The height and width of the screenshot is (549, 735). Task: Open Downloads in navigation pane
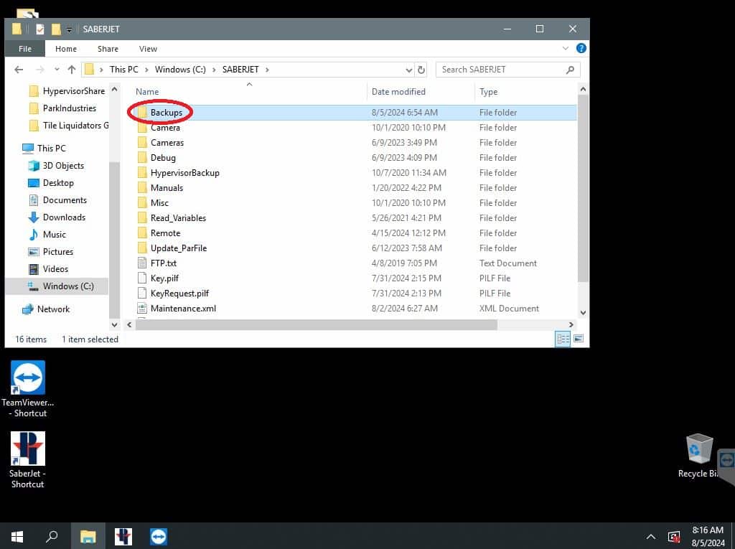pyautogui.click(x=57, y=217)
